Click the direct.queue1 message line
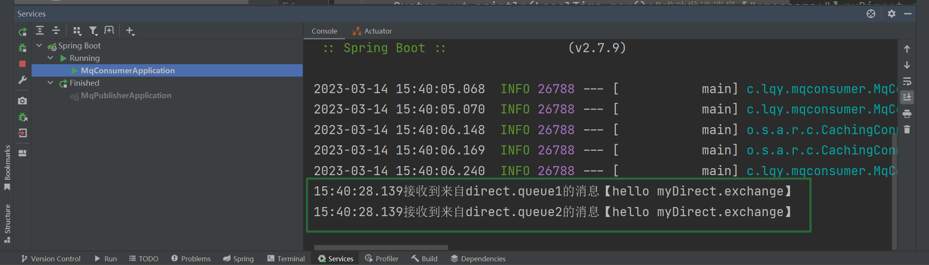The height and width of the screenshot is (265, 929). 553,191
